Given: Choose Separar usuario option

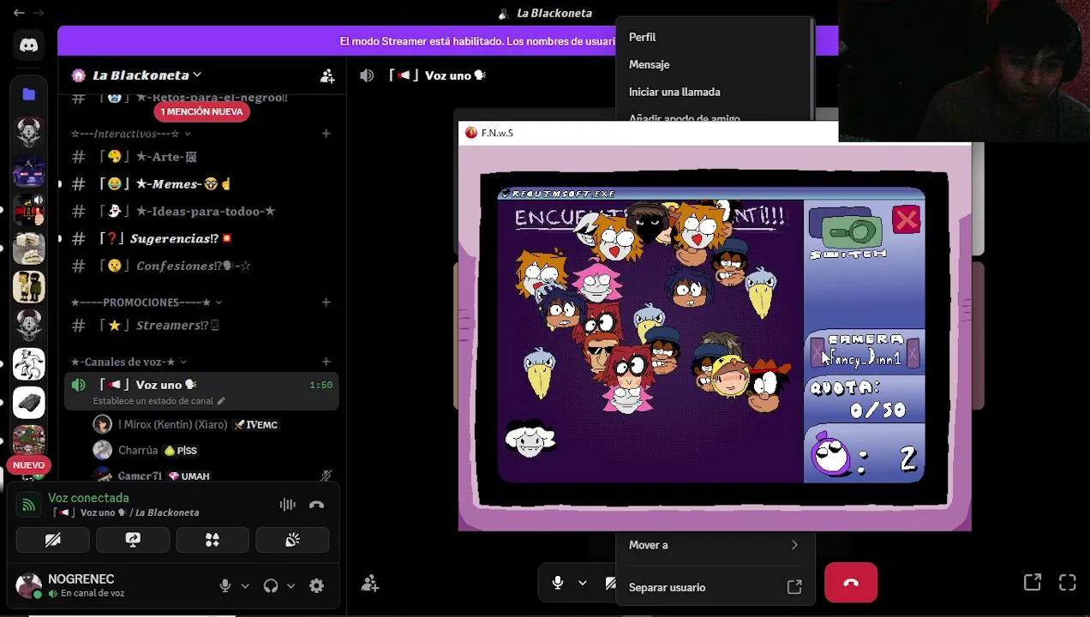Looking at the screenshot, I should point(713,588).
